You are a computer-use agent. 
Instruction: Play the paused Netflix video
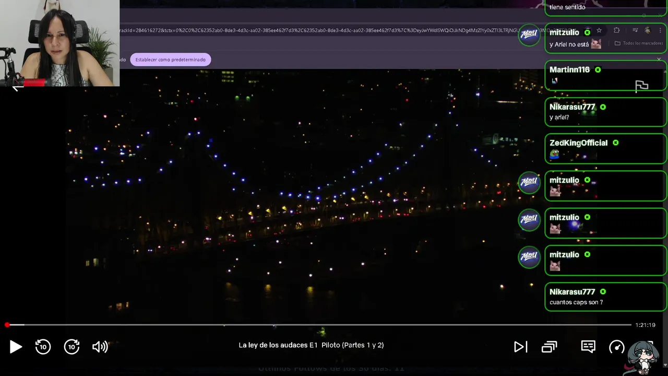click(16, 347)
